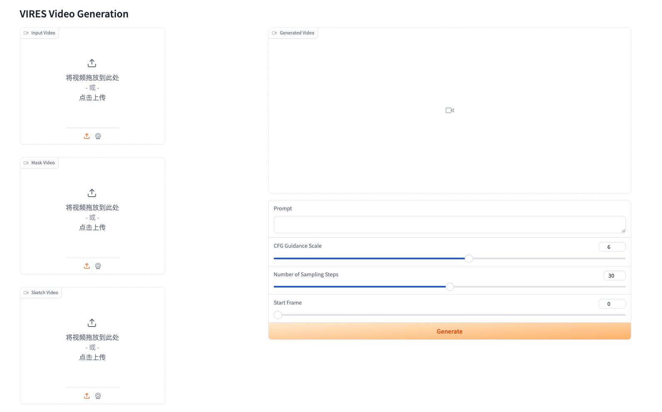The width and height of the screenshot is (662, 412).
Task: Click the Prompt text box
Action: (449, 224)
